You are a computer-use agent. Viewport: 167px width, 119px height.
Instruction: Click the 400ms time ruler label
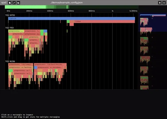pos(50,11)
